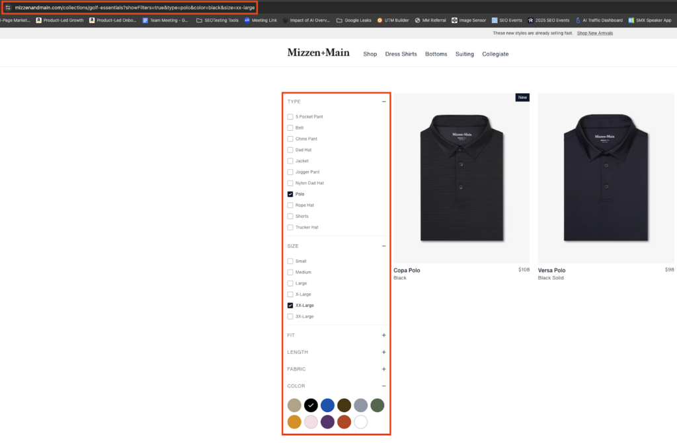Open the Shop menu

(370, 54)
